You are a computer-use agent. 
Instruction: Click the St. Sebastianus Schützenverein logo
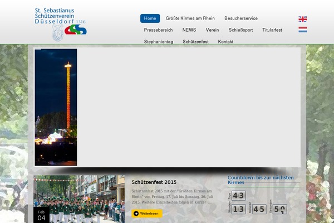click(x=61, y=24)
